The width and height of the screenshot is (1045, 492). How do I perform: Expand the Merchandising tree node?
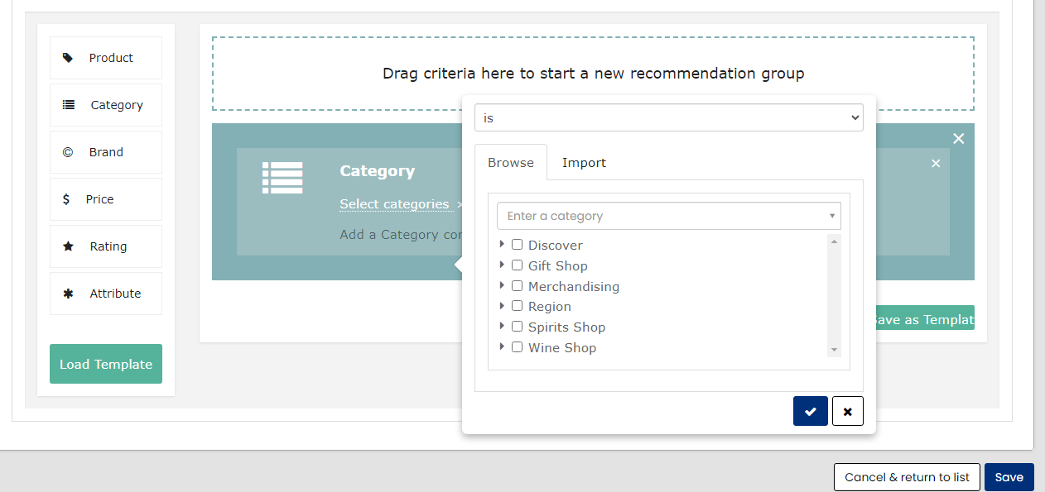click(x=502, y=285)
